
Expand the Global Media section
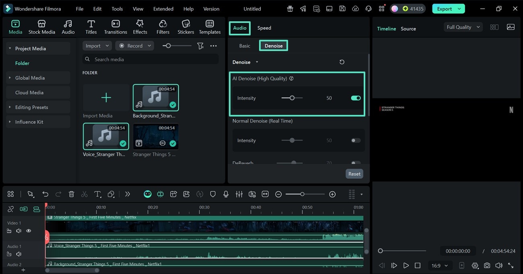[x=29, y=78]
